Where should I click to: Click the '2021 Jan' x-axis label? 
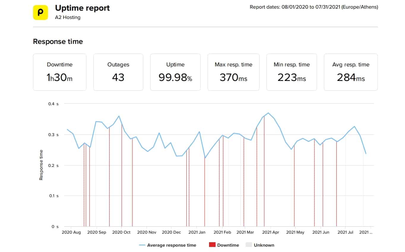[197, 232]
